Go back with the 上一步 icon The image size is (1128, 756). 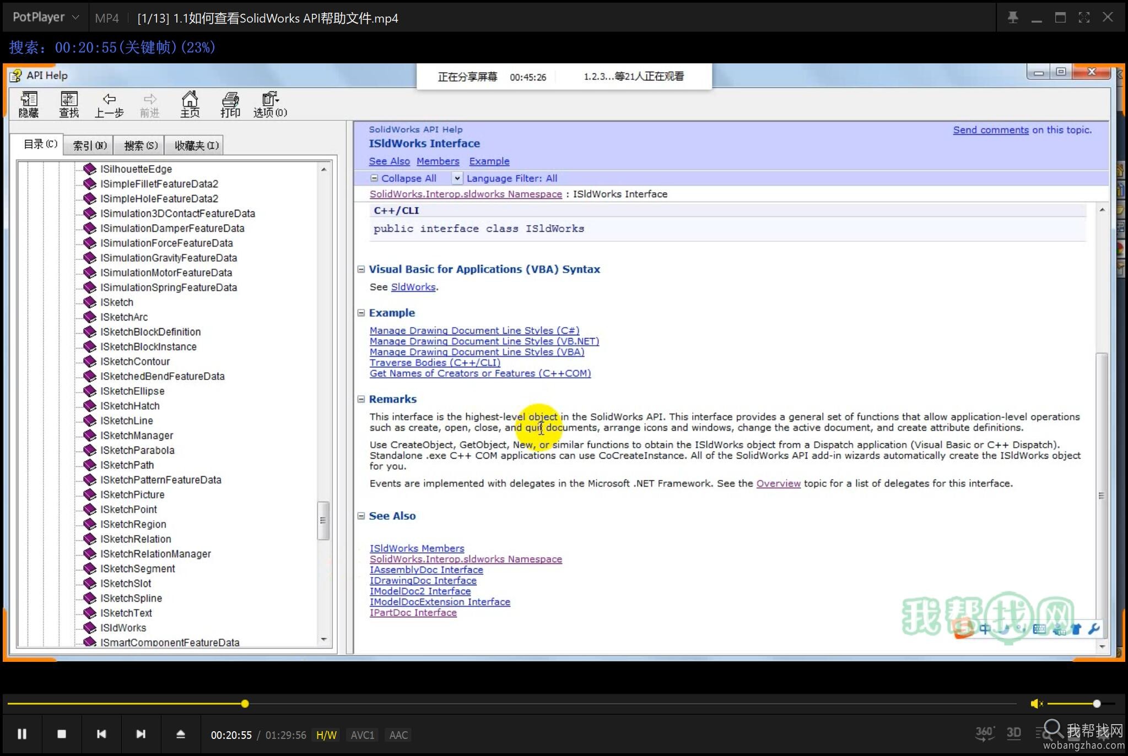click(109, 105)
